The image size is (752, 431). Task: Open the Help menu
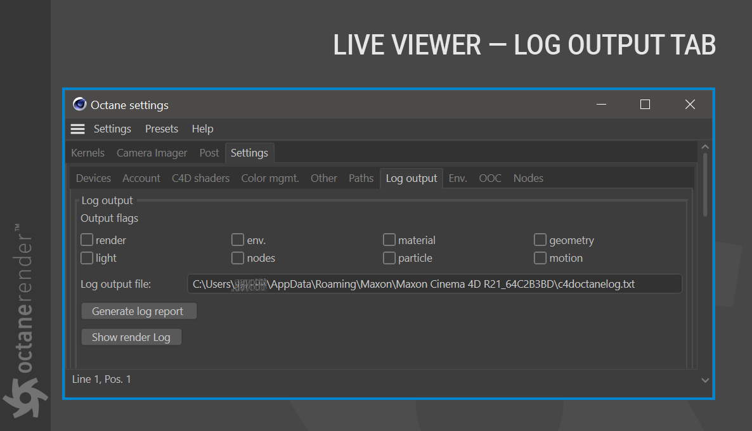click(202, 129)
